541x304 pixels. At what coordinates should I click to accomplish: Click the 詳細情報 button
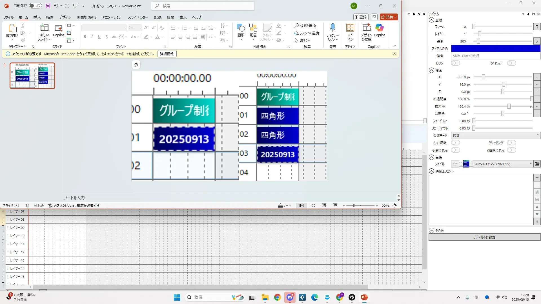pyautogui.click(x=167, y=54)
